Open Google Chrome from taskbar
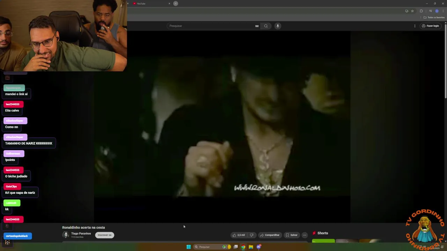The height and width of the screenshot is (251, 447). [x=243, y=247]
